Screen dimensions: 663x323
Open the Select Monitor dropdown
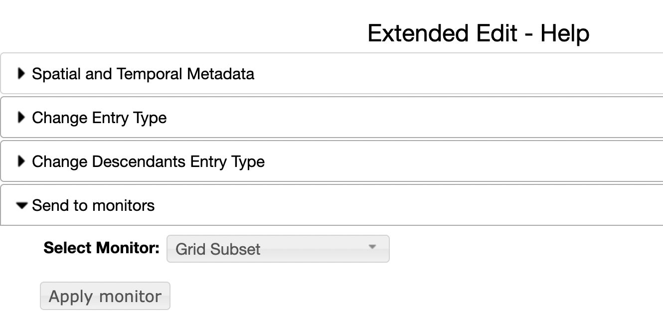pyautogui.click(x=278, y=249)
